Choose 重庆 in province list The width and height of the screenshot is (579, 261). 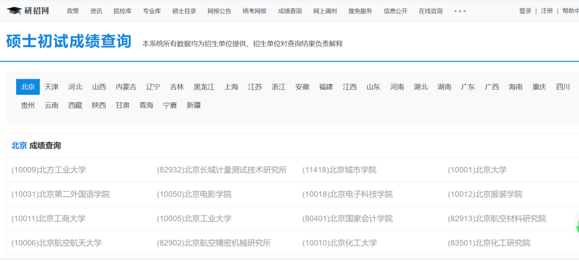point(539,87)
